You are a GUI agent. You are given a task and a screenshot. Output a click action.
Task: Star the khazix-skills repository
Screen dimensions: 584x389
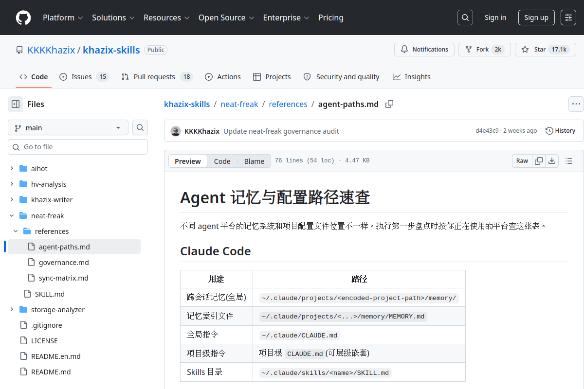point(546,50)
